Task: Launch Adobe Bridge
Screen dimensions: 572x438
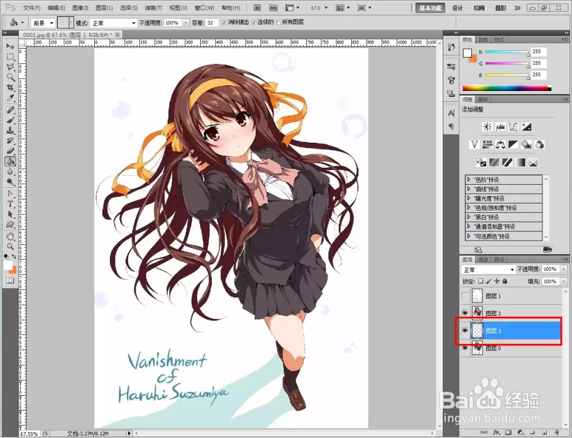Action: tap(257, 7)
